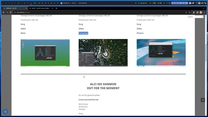
Task: Click the Mate label
Action: (23, 33)
